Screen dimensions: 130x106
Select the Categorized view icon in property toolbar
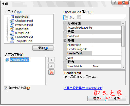pos(66,17)
